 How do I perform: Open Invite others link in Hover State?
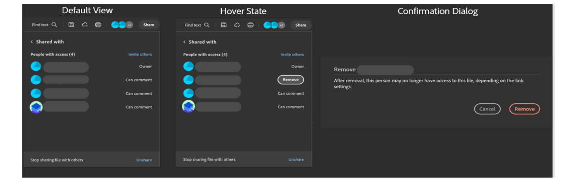click(292, 55)
